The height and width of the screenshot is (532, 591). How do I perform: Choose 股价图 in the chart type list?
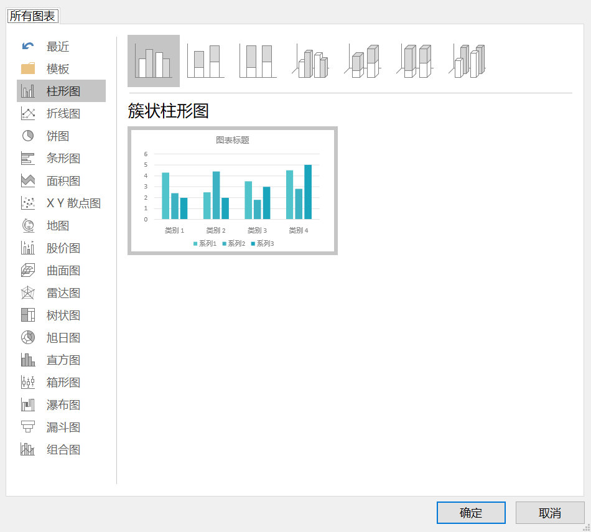61,248
